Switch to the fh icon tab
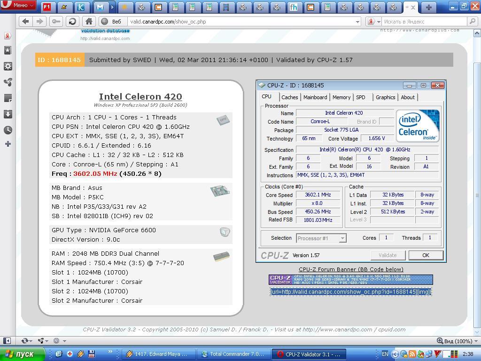 (294, 7)
